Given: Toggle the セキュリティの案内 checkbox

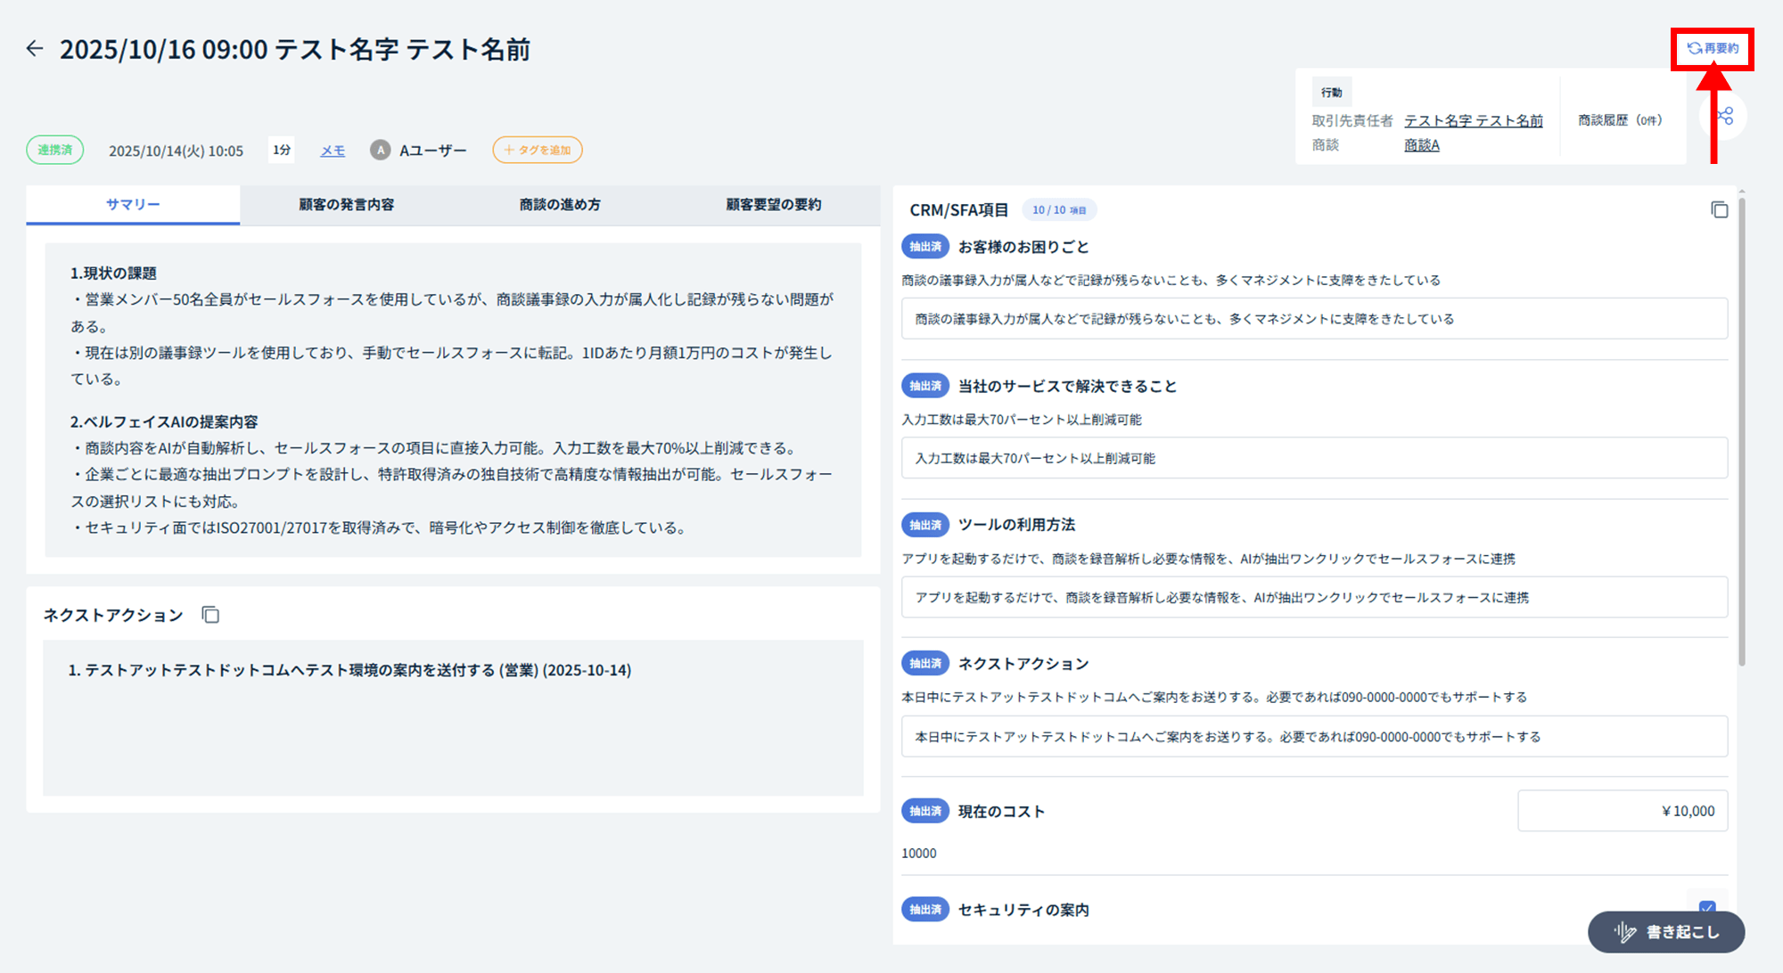Looking at the screenshot, I should pos(1706,907).
